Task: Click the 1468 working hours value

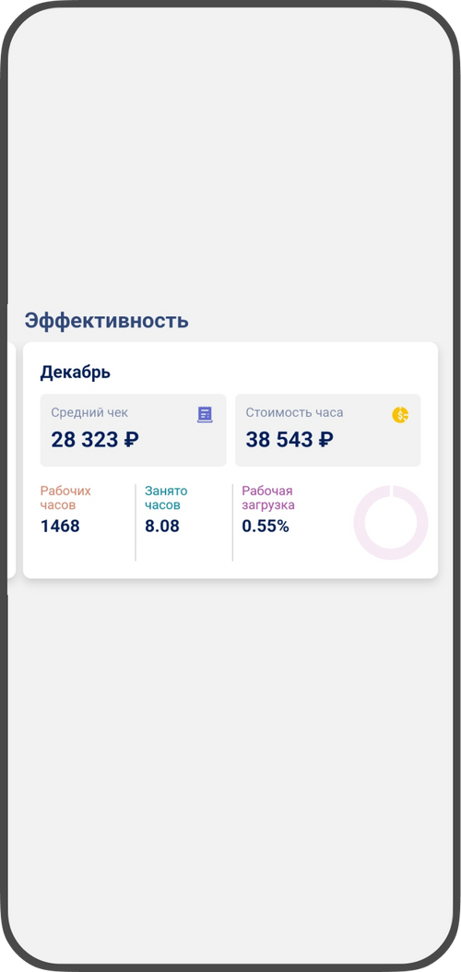Action: [60, 527]
